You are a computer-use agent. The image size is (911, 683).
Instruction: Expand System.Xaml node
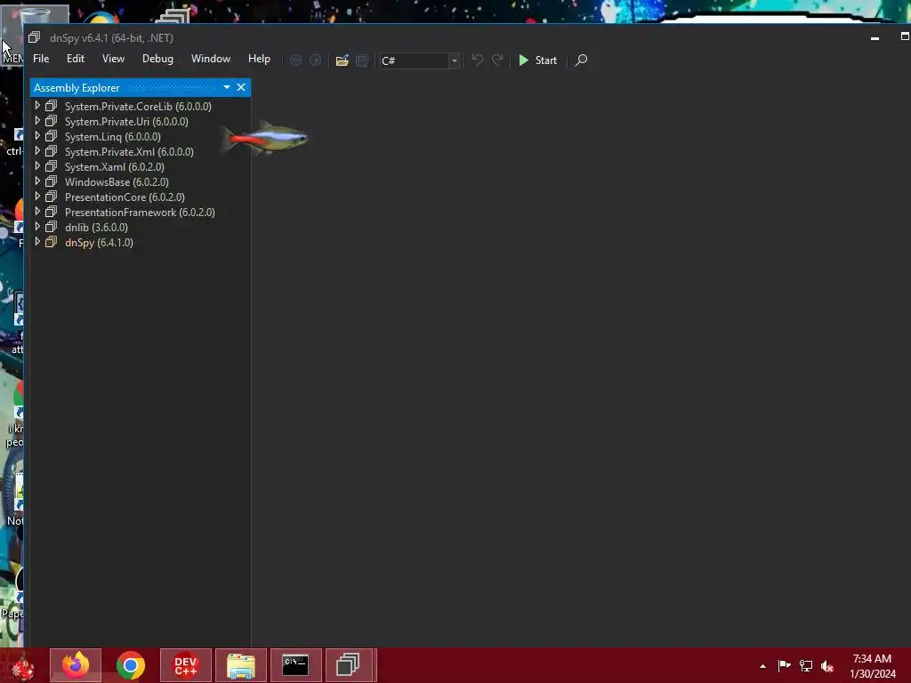point(37,166)
